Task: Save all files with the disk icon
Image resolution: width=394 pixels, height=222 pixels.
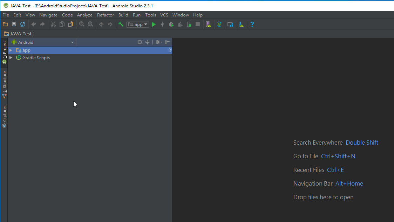Action: (14, 25)
